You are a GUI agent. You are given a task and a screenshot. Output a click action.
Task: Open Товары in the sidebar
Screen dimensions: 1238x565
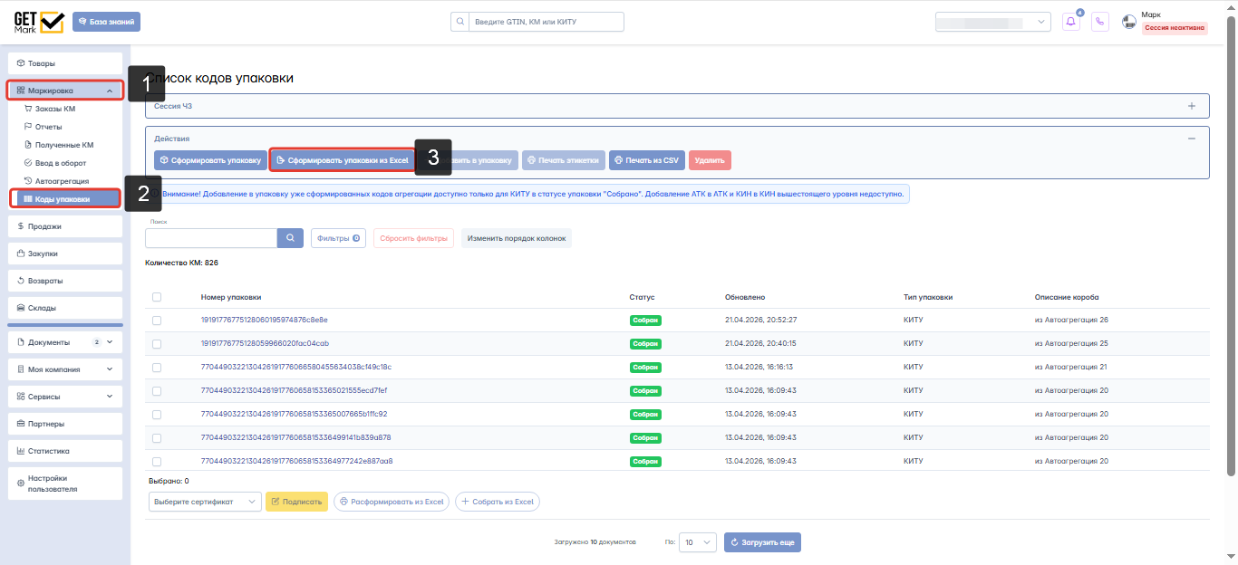point(65,63)
